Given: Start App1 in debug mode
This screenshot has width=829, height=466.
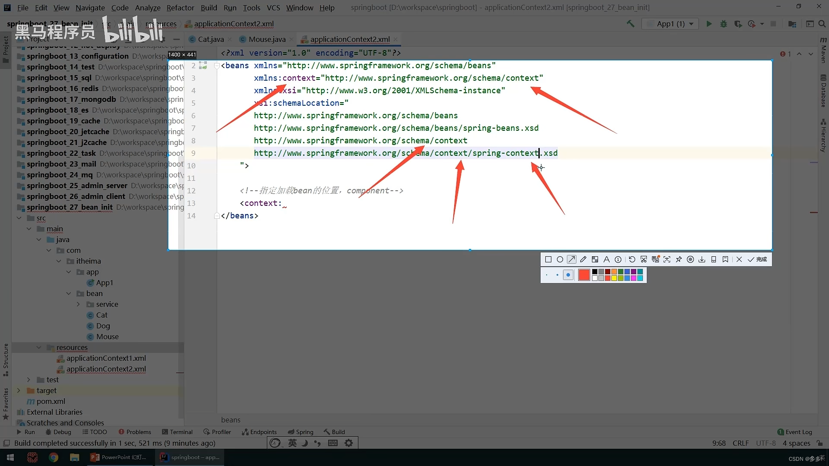Looking at the screenshot, I should click(x=724, y=24).
